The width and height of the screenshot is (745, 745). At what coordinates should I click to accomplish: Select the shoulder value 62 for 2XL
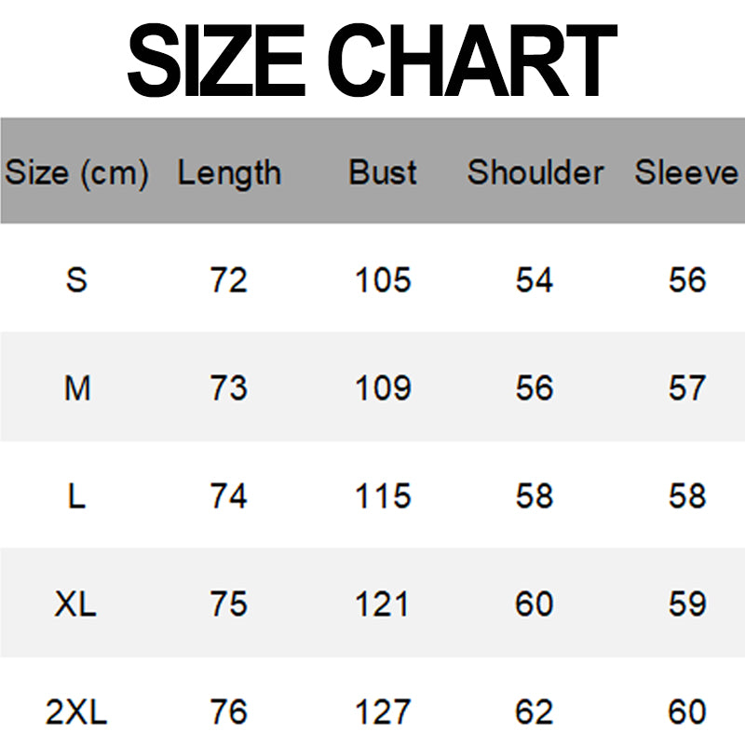535,712
